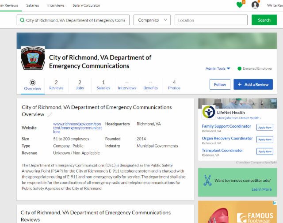Click the LifeNet Health logo icon
This screenshot has width=283, height=223.
coord(209,113)
